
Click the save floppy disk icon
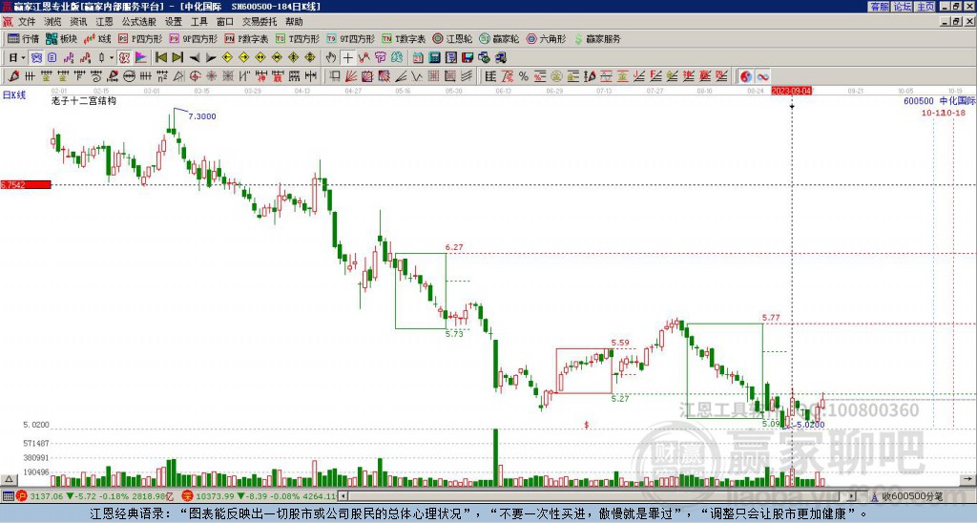[x=468, y=57]
